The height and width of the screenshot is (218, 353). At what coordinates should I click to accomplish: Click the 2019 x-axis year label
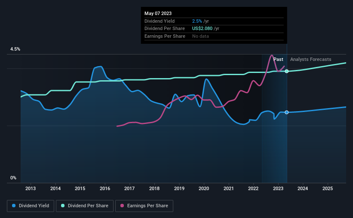[179, 188]
